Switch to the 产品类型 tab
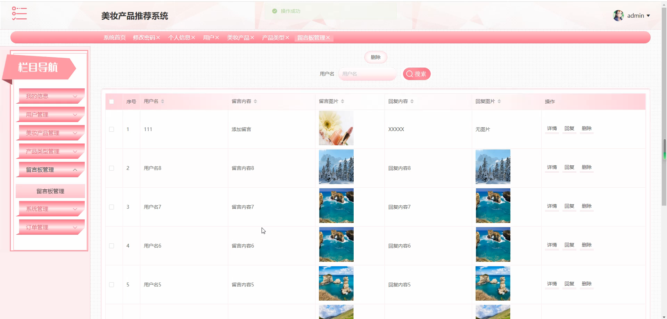The image size is (667, 319). point(273,37)
